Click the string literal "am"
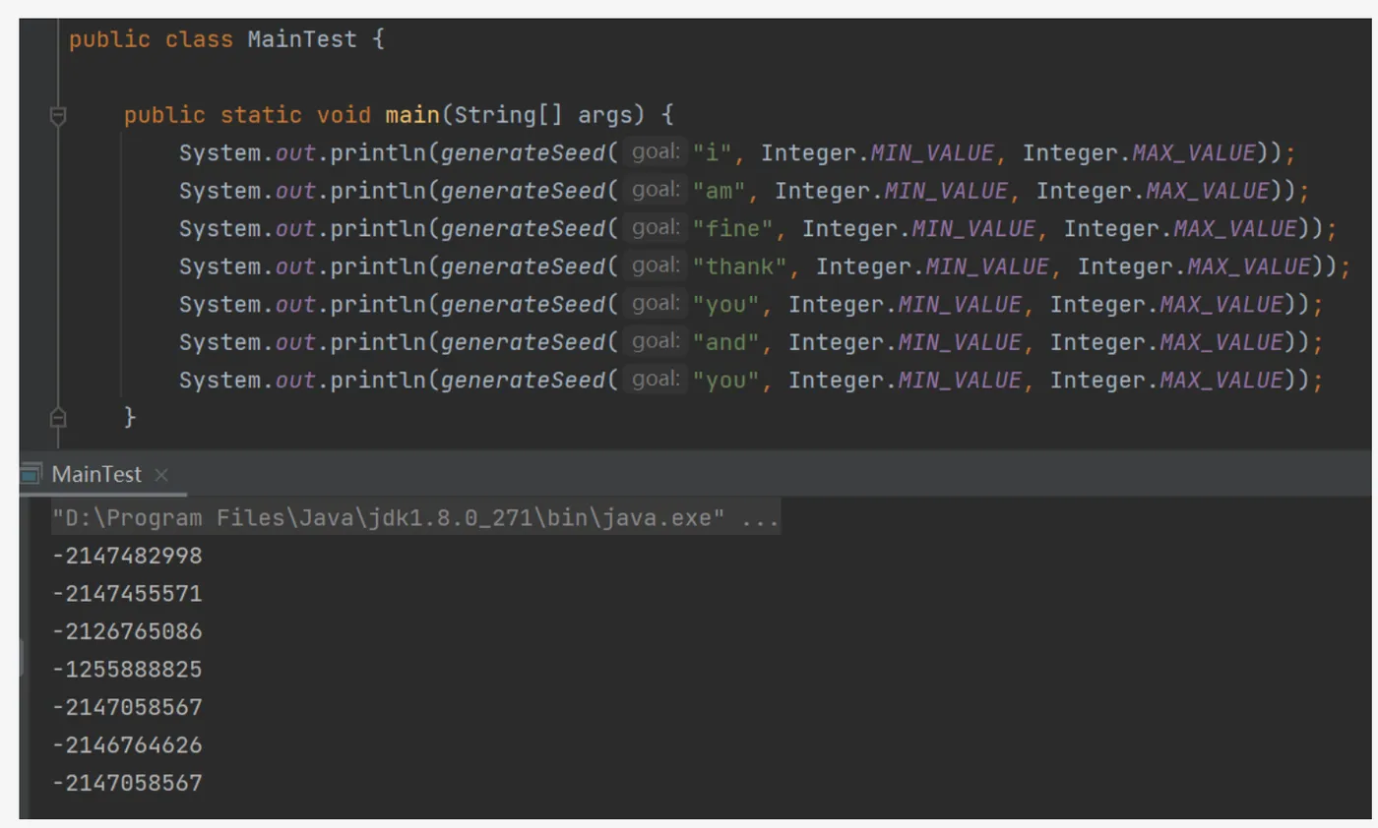 point(719,191)
